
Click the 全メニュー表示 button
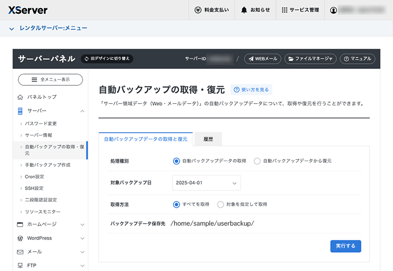pos(51,80)
